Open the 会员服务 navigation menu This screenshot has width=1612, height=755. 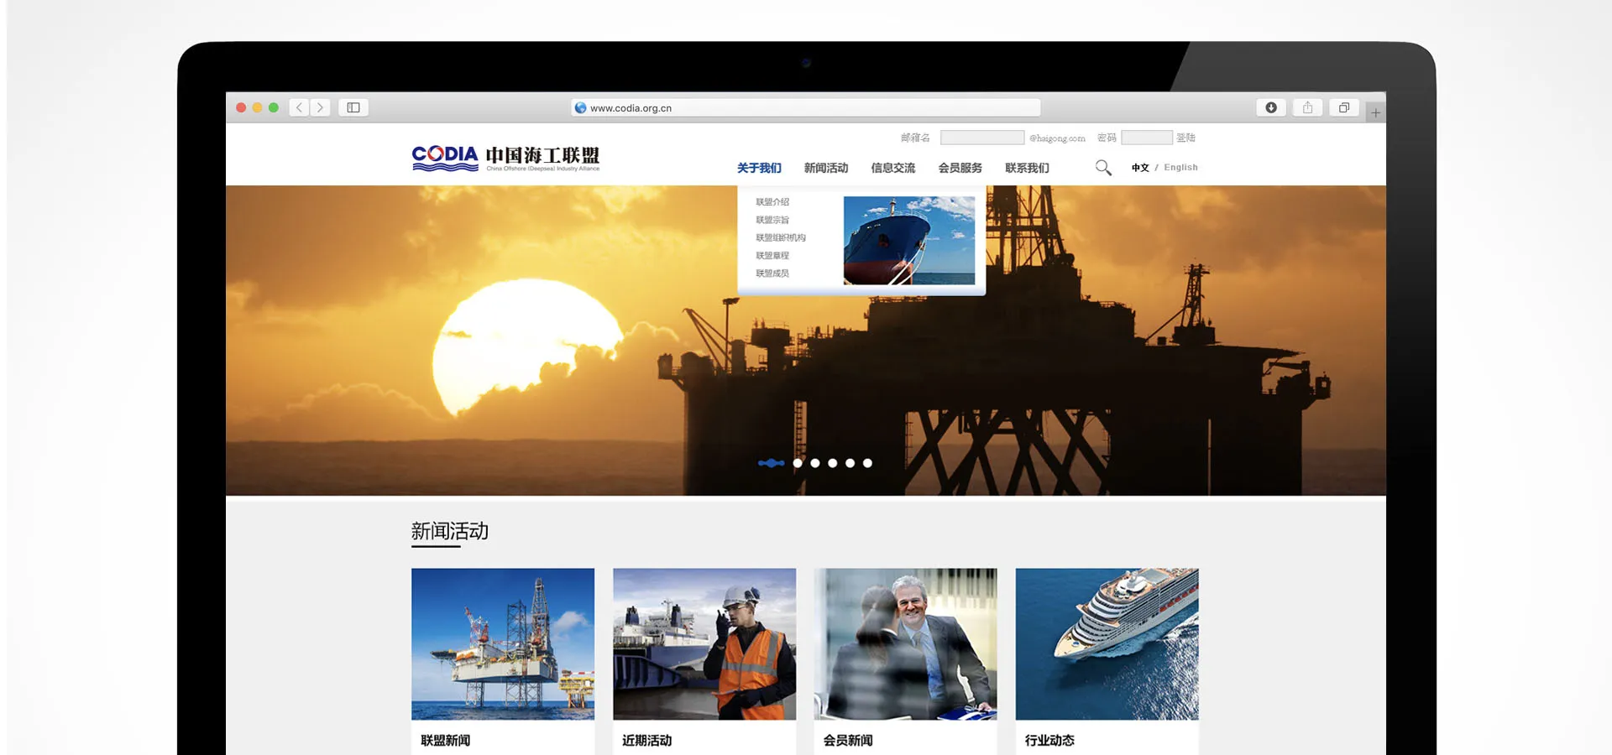[x=960, y=168]
